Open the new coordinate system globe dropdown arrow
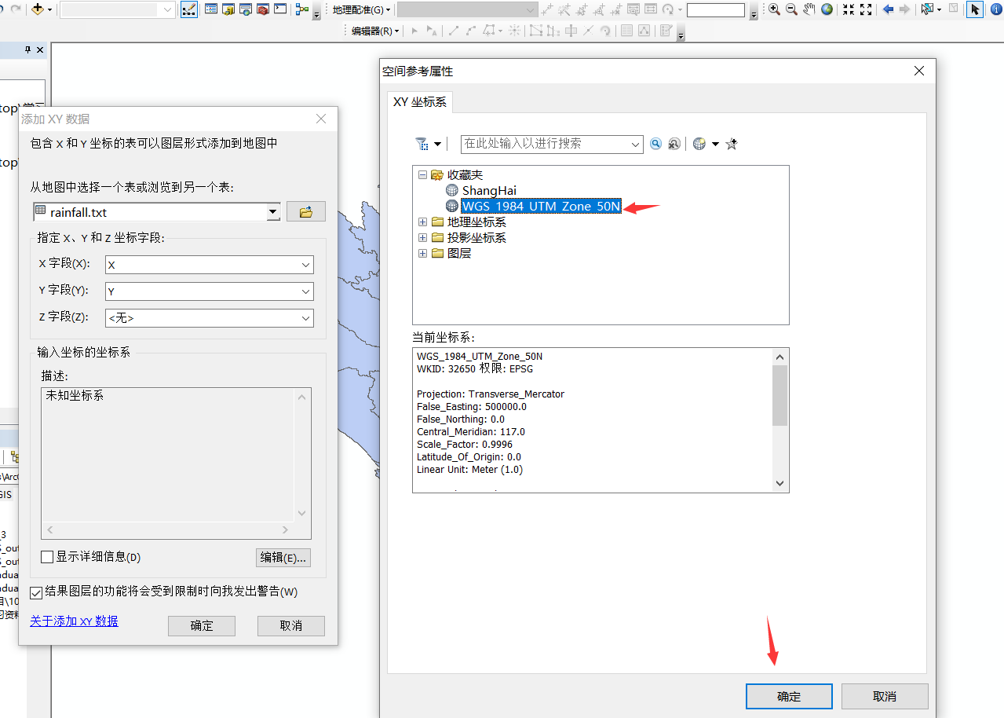 coord(715,145)
